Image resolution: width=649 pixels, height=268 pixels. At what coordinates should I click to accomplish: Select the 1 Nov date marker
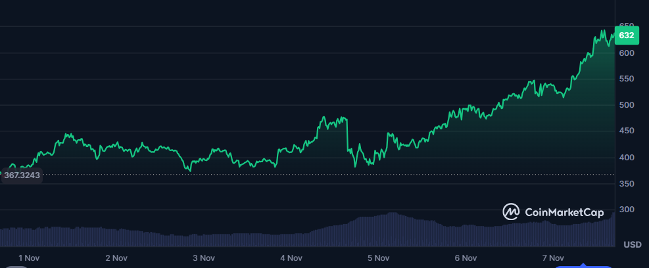coord(30,257)
